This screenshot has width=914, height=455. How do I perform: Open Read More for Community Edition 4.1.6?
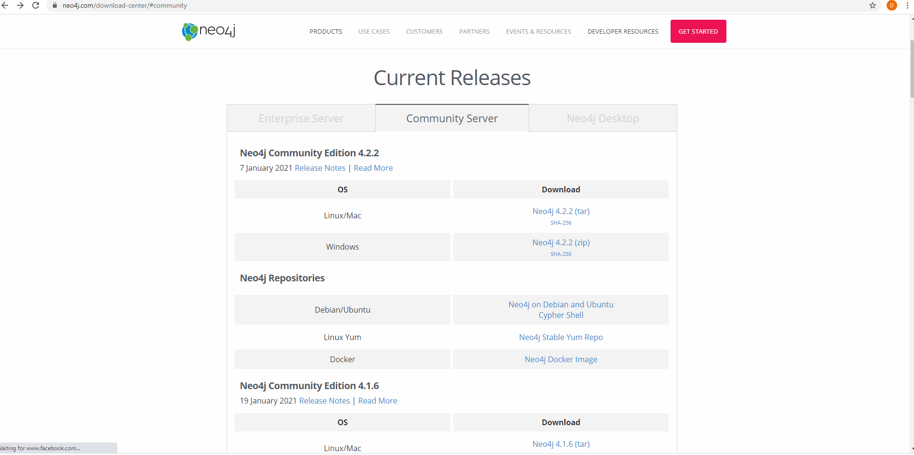coord(378,401)
